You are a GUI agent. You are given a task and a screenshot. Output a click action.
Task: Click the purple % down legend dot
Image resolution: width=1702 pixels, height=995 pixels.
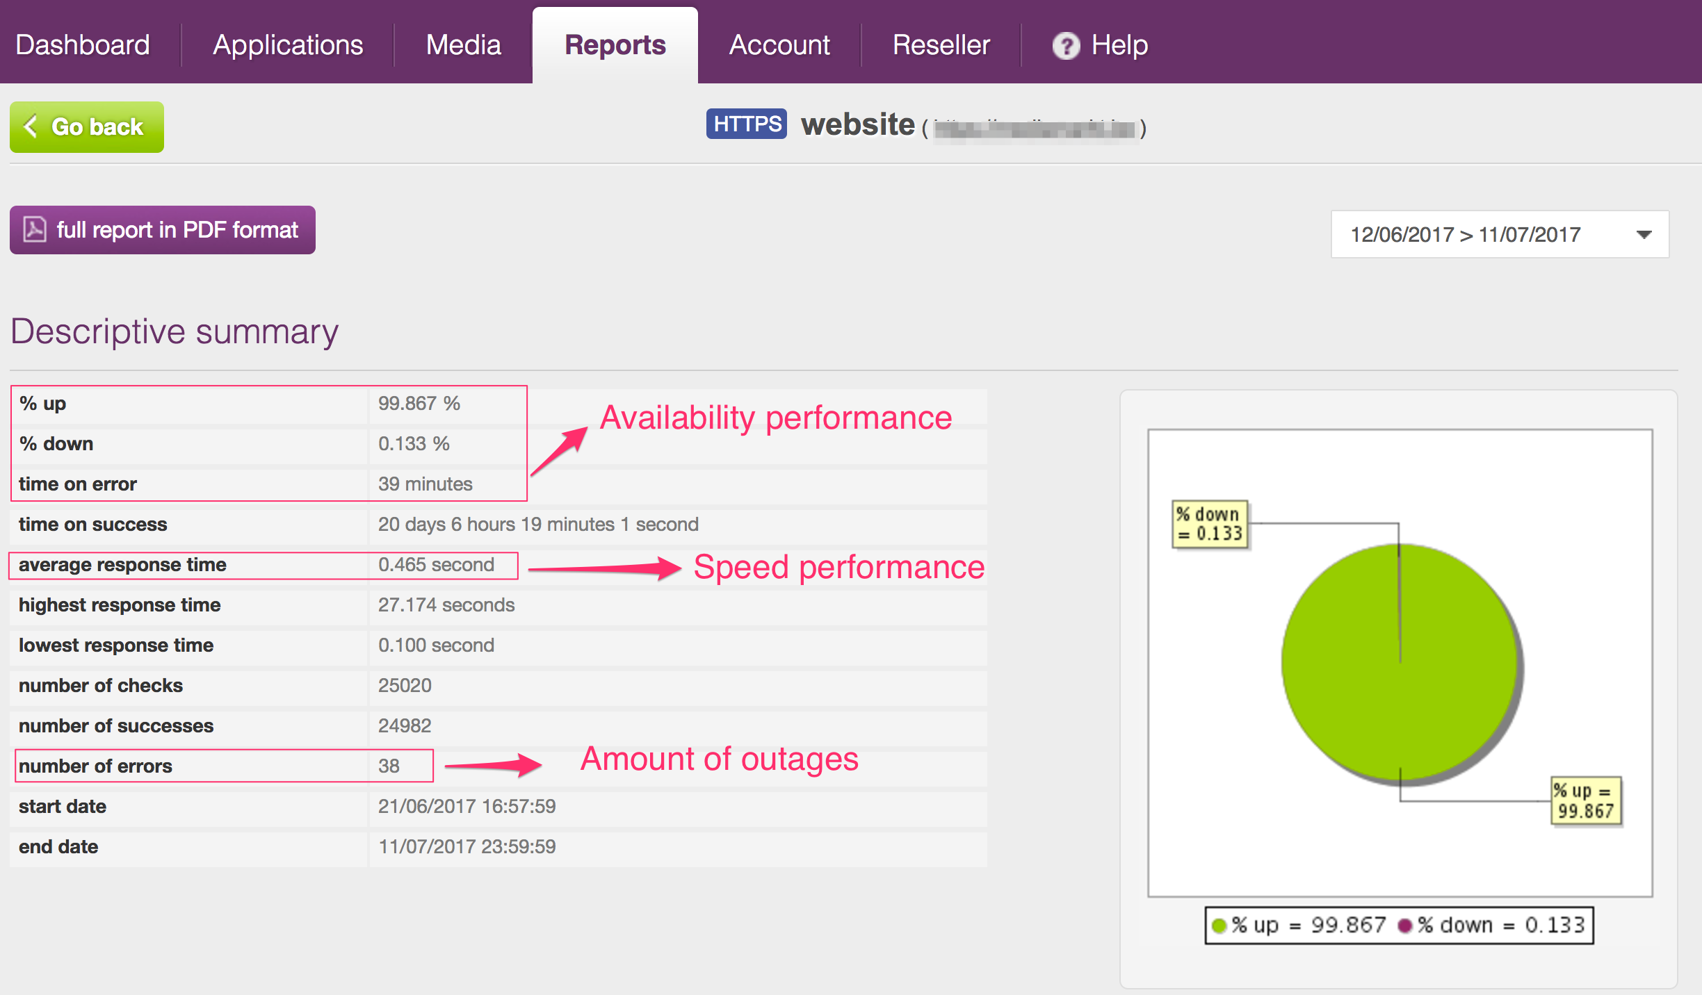click(1404, 926)
